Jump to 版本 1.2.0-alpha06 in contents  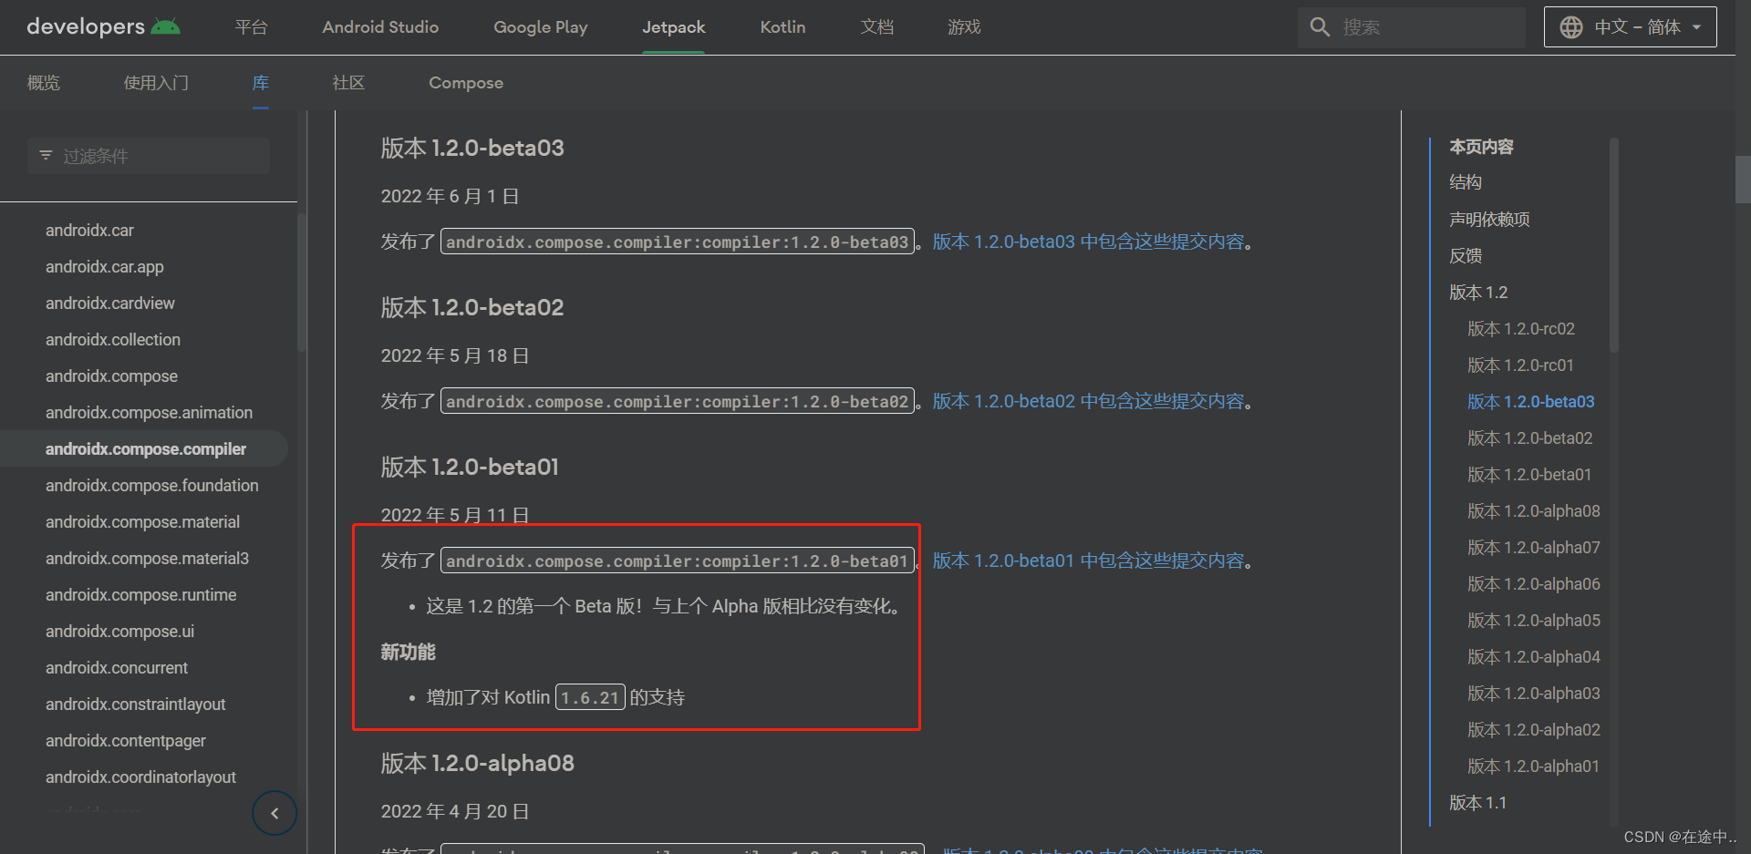1534,584
